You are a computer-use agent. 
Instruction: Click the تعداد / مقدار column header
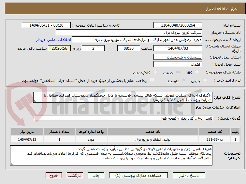click(x=59, y=132)
